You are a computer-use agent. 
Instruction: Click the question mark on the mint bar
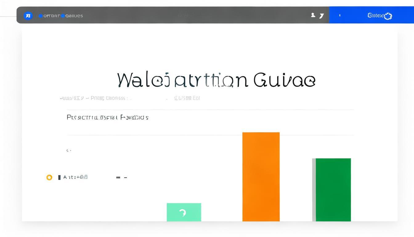pyautogui.click(x=183, y=213)
